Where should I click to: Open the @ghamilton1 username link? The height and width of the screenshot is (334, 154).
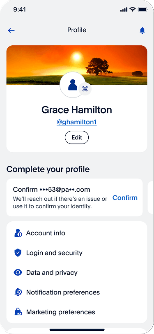[76, 122]
